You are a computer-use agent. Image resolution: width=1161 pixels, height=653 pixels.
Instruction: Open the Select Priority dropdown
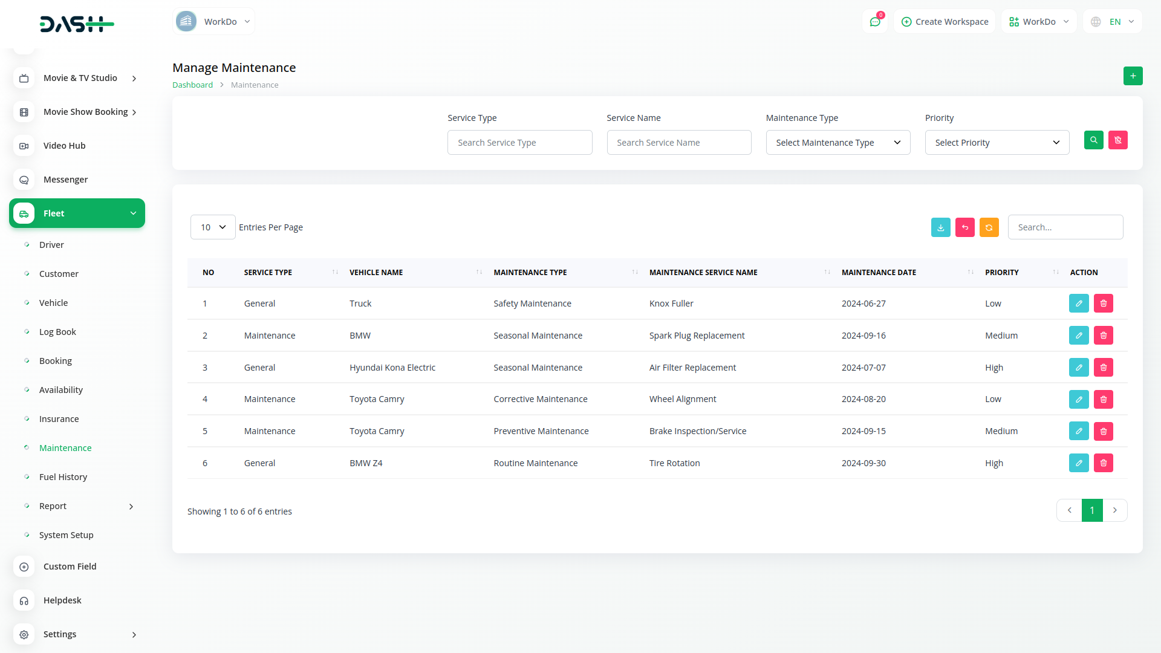[997, 143]
